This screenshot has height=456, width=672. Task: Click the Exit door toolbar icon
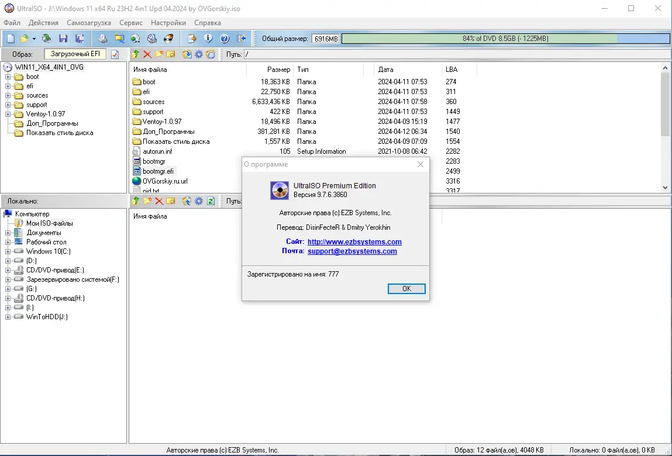(242, 39)
